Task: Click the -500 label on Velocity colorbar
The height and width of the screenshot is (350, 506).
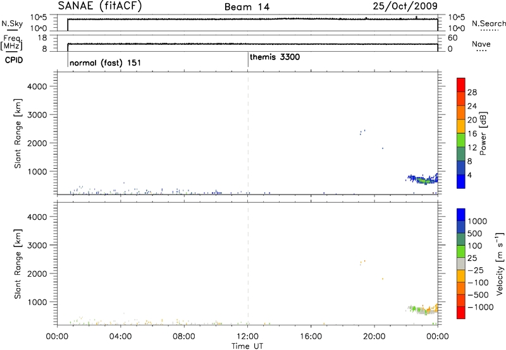Action: click(x=478, y=295)
